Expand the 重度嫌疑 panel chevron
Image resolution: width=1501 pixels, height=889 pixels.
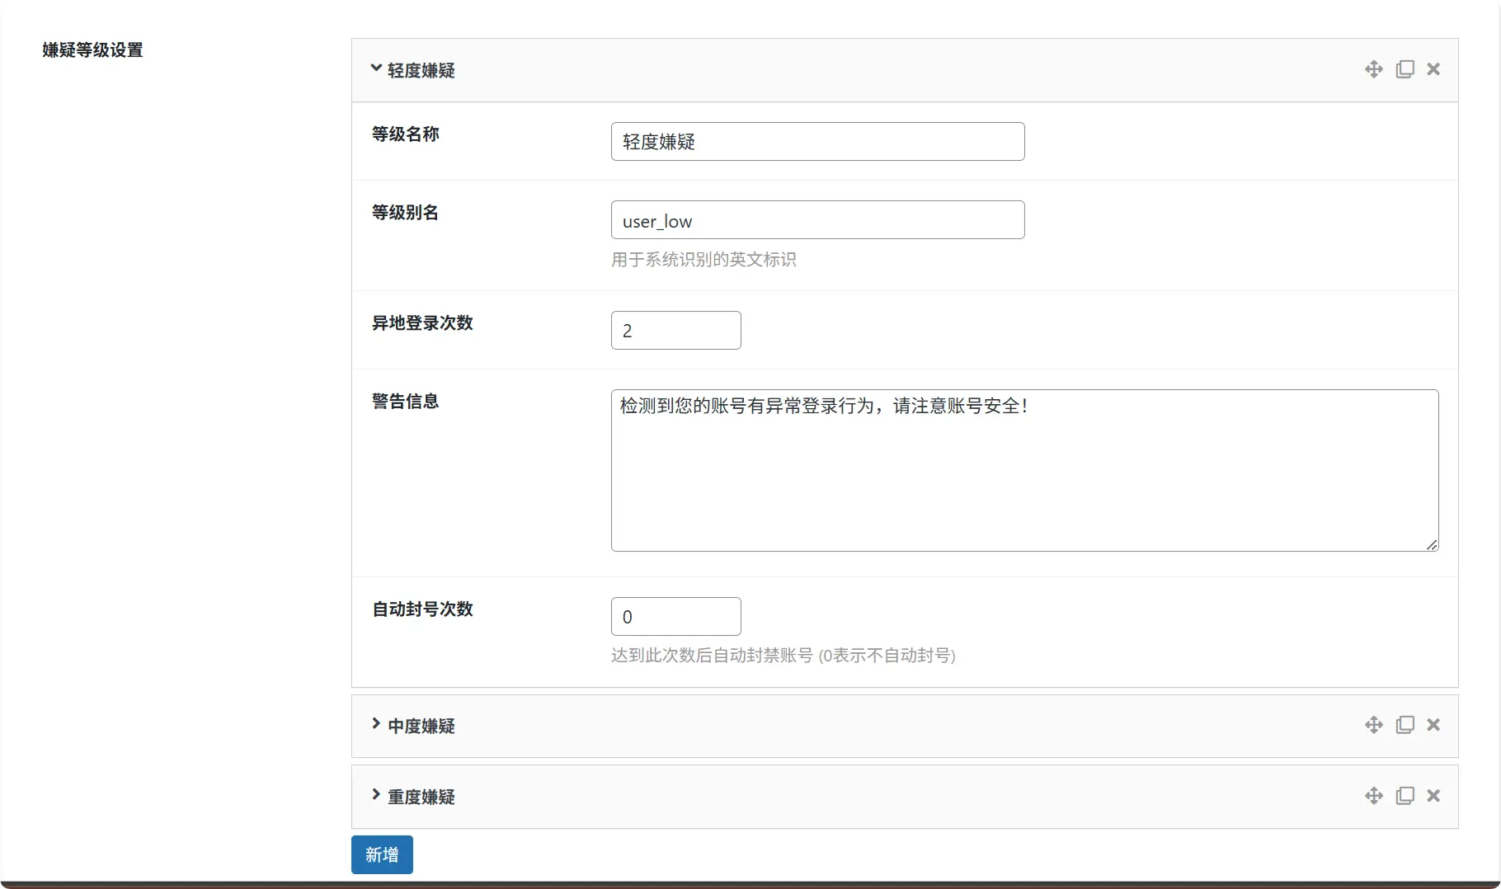coord(376,795)
